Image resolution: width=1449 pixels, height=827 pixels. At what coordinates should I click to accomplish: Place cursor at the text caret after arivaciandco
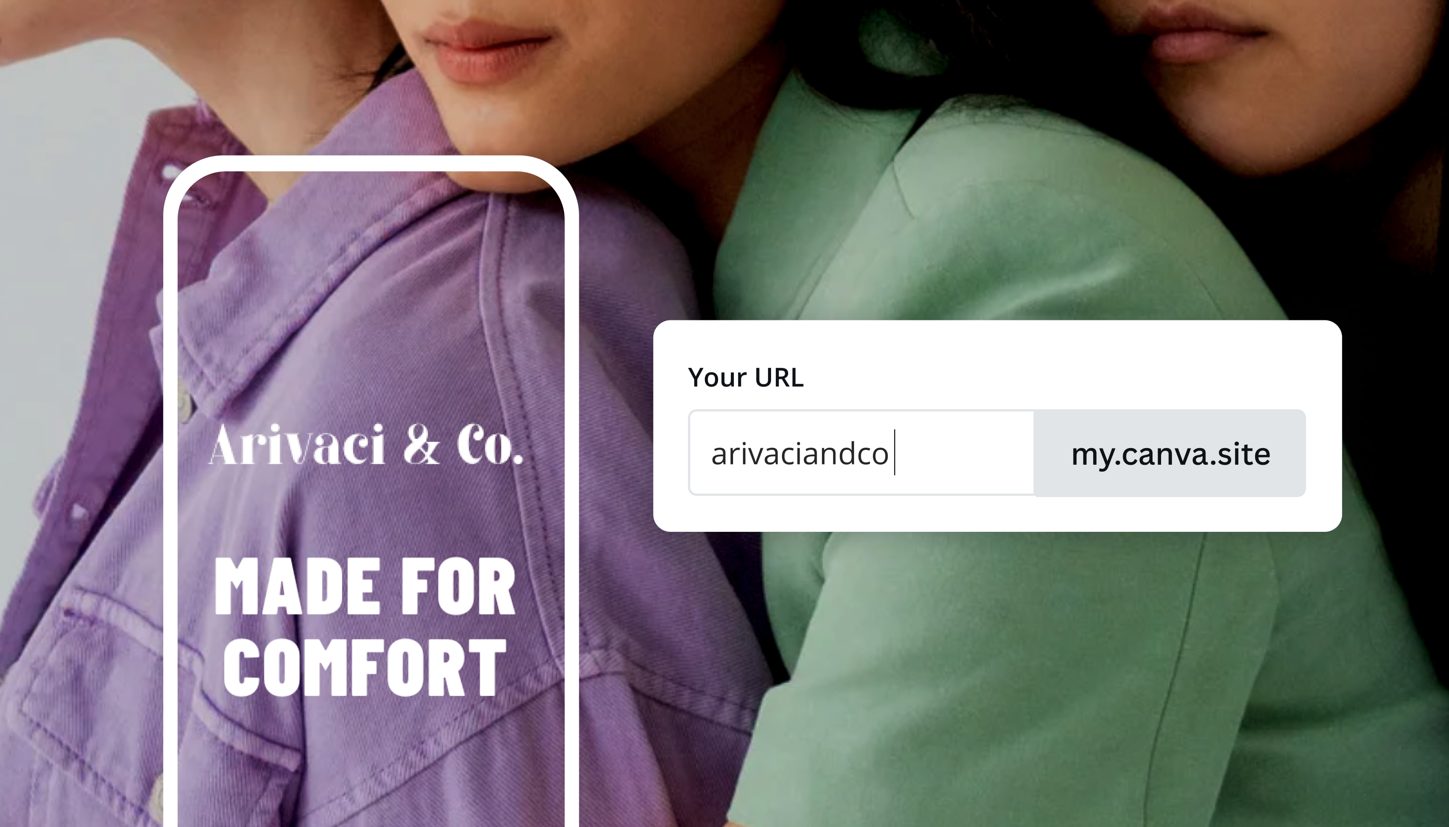pyautogui.click(x=895, y=453)
